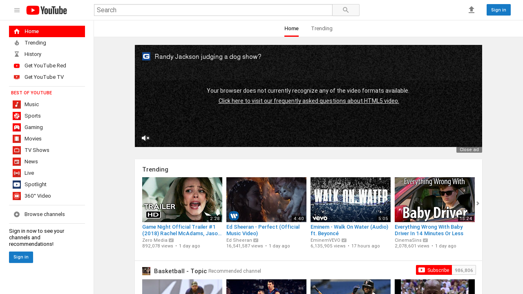
Task: Click the Sports ball icon
Action: point(17,116)
